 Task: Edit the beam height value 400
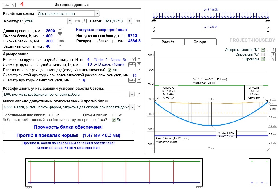pos(49,36)
